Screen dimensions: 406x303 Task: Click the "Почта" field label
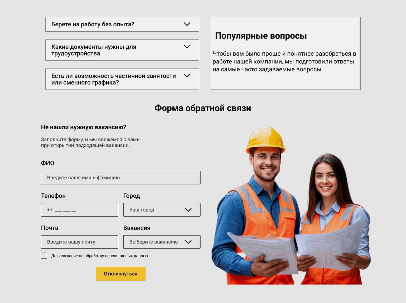pyautogui.click(x=50, y=228)
